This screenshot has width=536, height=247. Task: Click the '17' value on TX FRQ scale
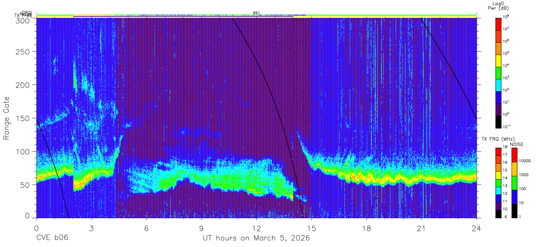coord(505,155)
